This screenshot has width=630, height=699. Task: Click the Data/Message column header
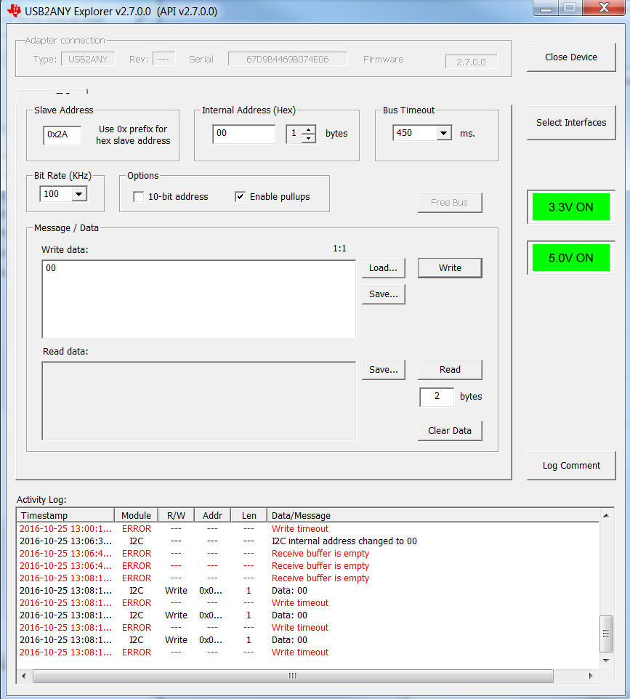click(432, 515)
